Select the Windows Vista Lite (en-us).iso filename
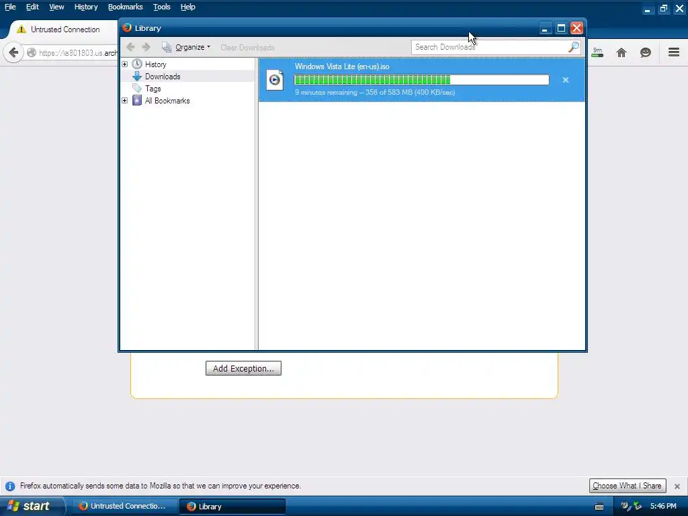The height and width of the screenshot is (516, 688). [x=342, y=67]
